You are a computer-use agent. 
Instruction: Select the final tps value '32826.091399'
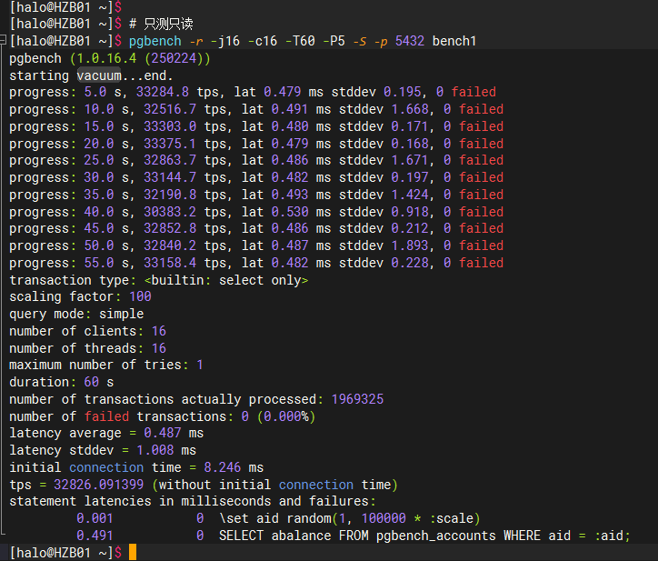99,484
